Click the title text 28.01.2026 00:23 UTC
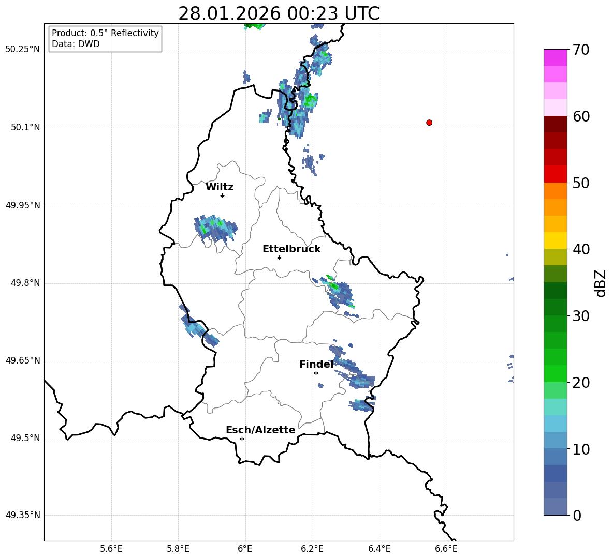The image size is (613, 559). pos(279,14)
